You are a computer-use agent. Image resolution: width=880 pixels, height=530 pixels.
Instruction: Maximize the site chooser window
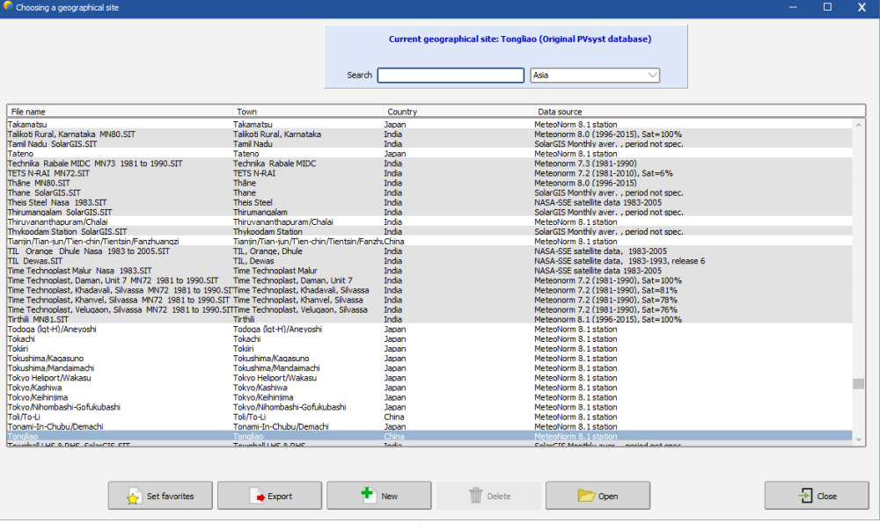827,7
